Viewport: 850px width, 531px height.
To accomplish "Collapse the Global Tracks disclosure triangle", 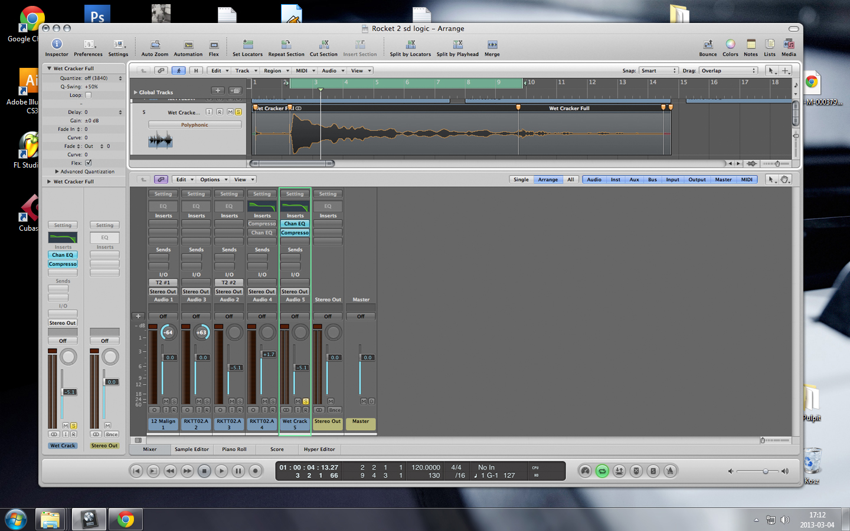I will 136,91.
